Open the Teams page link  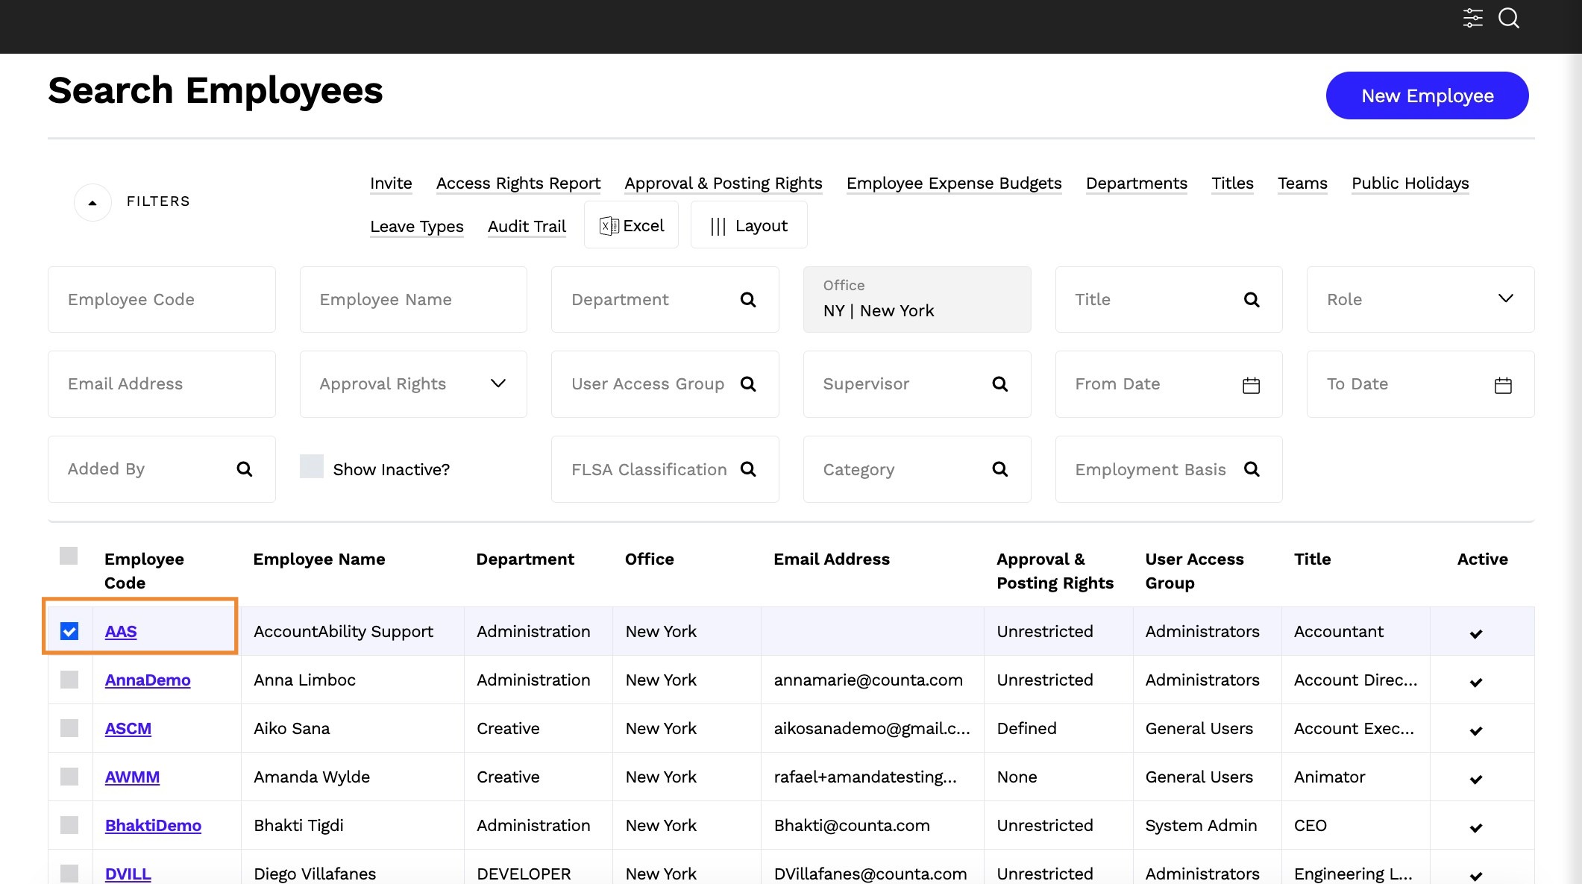click(1302, 184)
